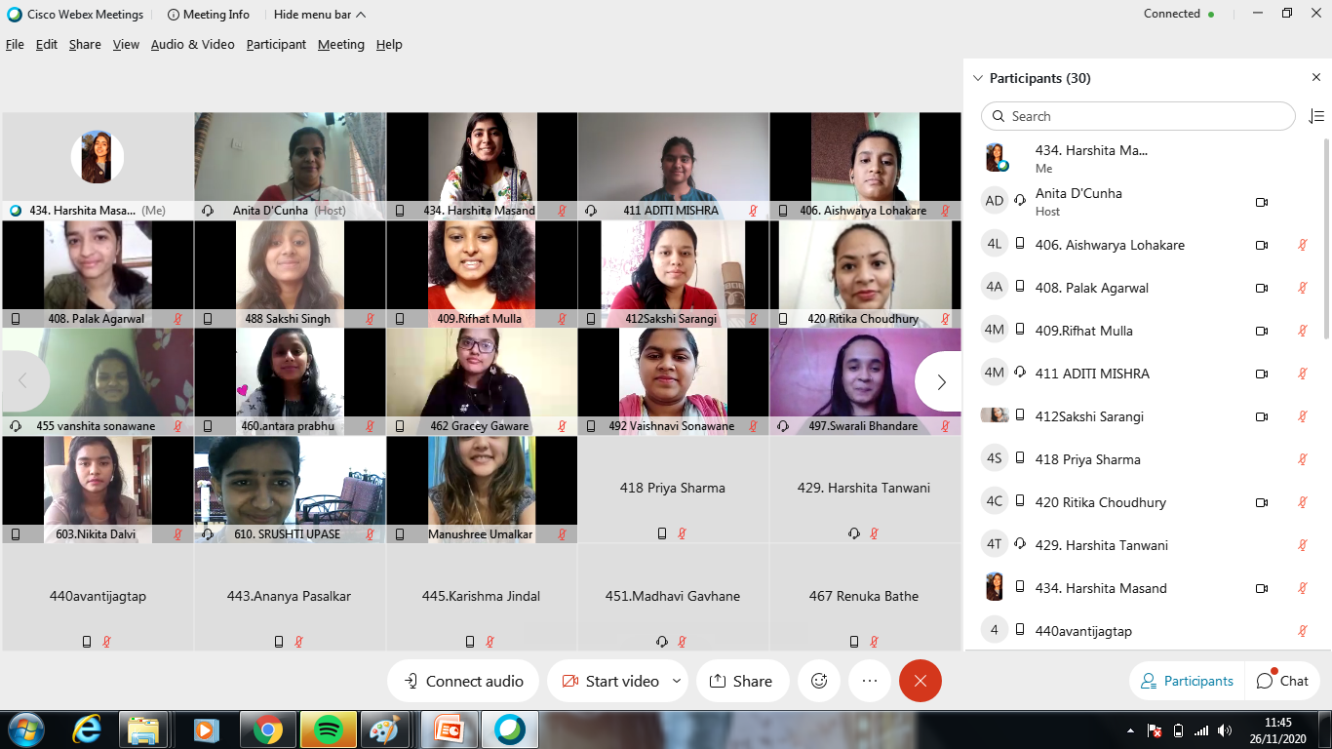Click the reactions smiley icon

(x=819, y=681)
